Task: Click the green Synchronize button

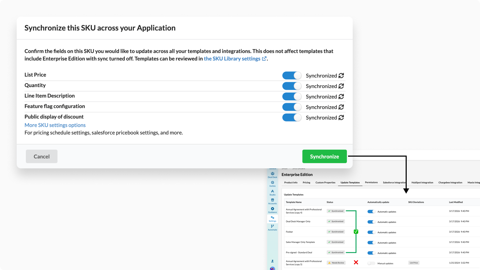Action: [324, 156]
